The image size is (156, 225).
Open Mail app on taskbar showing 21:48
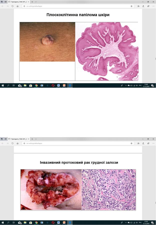(20, 86)
